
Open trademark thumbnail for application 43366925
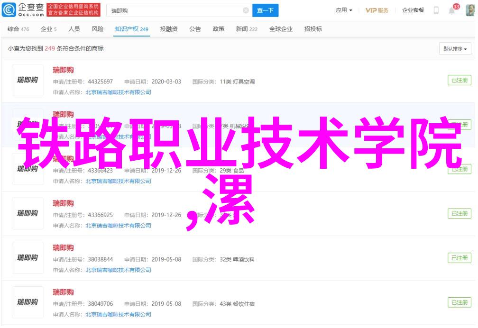(x=28, y=213)
